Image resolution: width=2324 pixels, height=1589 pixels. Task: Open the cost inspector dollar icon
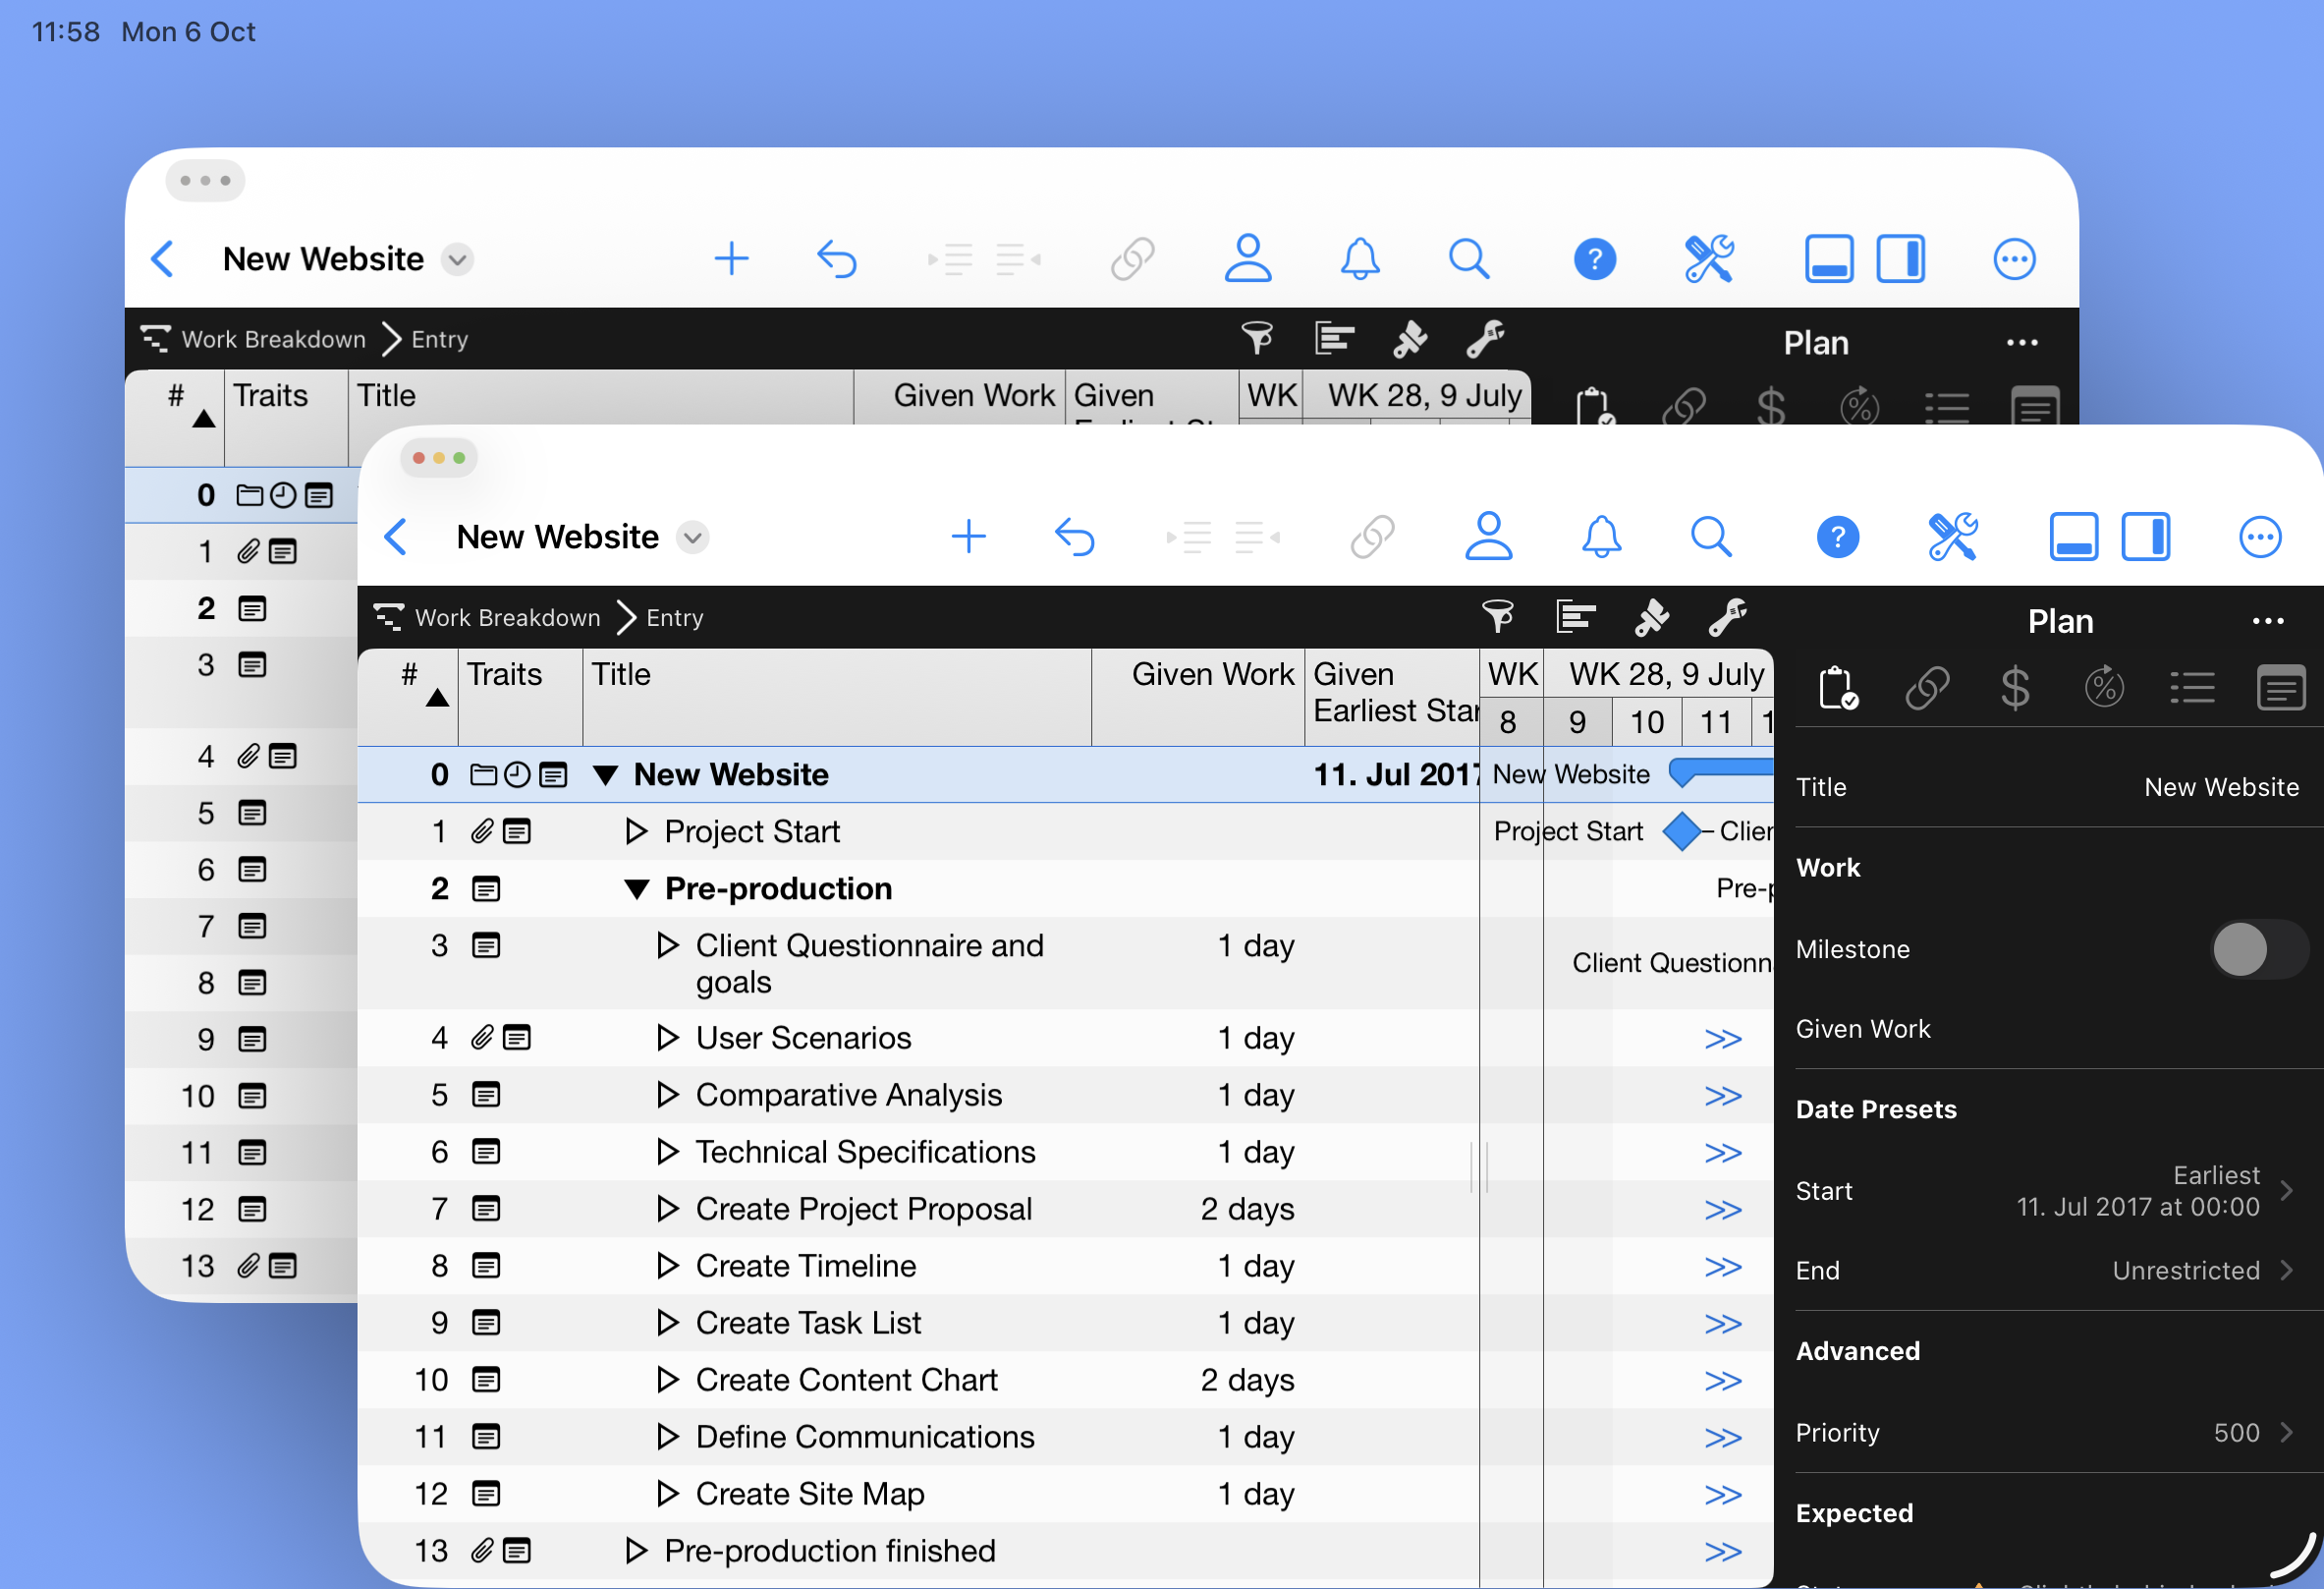tap(2015, 688)
